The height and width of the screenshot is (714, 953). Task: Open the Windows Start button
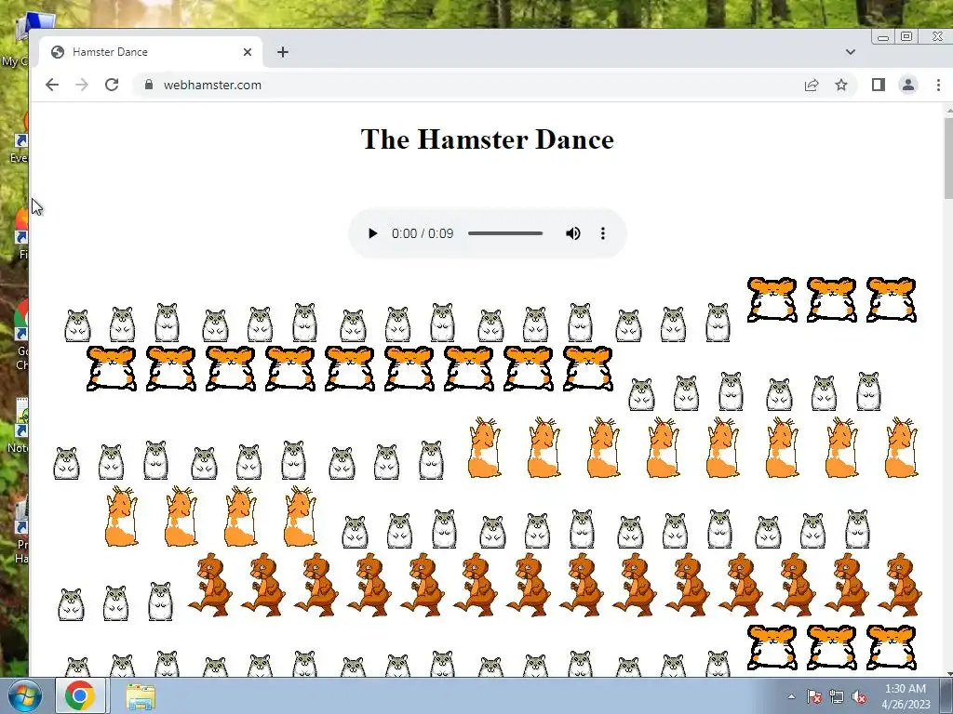pyautogui.click(x=24, y=695)
